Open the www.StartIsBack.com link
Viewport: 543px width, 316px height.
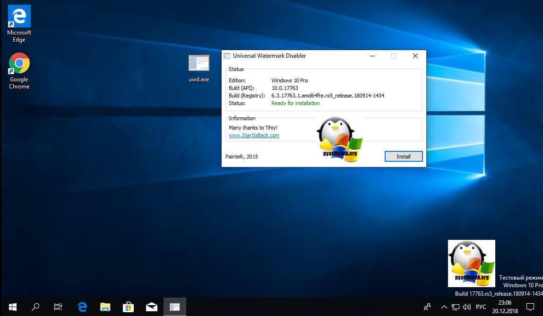pyautogui.click(x=254, y=135)
